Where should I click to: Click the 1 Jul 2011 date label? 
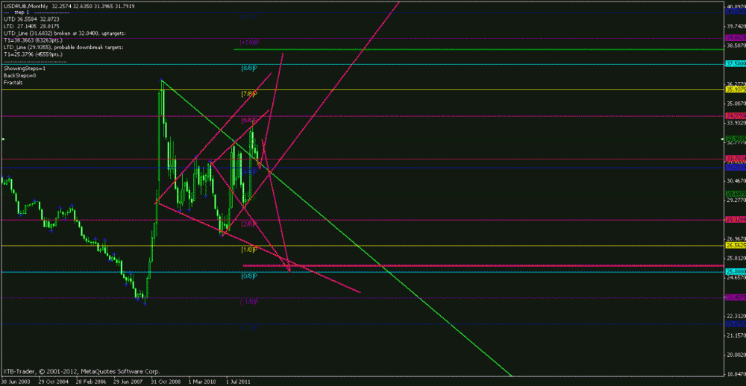pos(239,381)
